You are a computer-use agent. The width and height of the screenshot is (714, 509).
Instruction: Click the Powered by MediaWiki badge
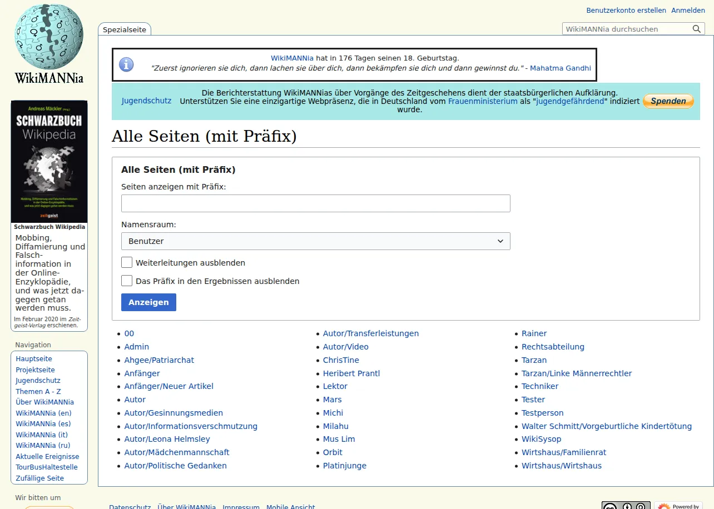678,506
